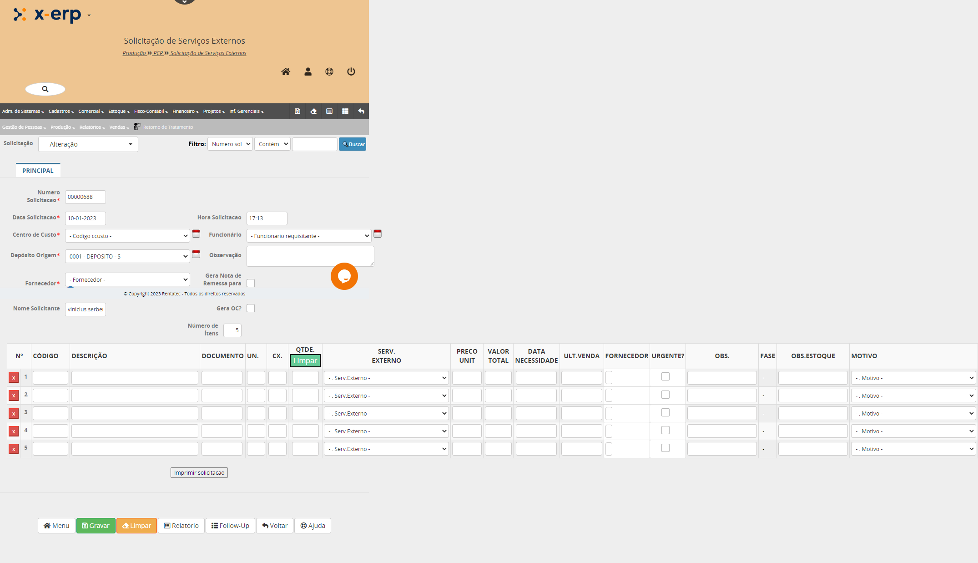Screen dimensions: 978x563
Task: Click the Imprimir solicitacao button
Action: point(199,472)
